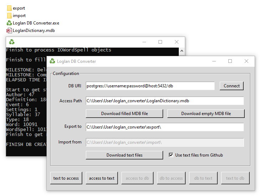Select file name Loglan DB Converter.exe
Image resolution: width=260 pixels, height=196 pixels.
click(36, 23)
